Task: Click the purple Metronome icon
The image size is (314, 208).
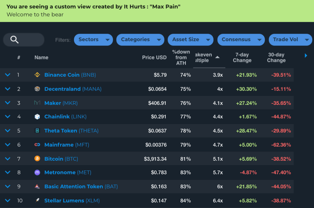Action: [x=37, y=172]
